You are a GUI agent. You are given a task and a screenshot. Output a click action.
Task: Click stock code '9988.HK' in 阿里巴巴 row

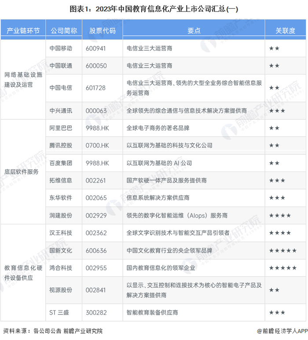point(97,128)
